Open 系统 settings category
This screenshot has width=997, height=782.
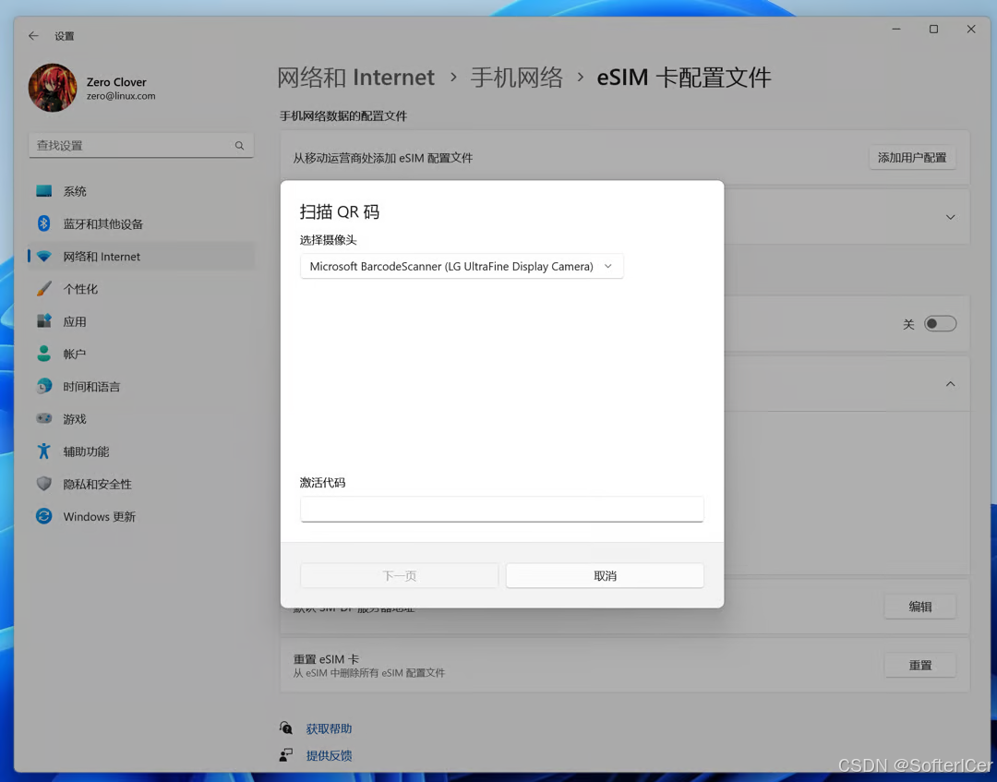(141, 191)
